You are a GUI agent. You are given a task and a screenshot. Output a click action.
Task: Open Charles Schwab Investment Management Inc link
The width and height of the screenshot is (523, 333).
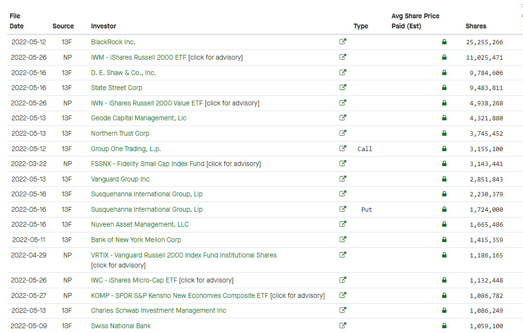(158, 310)
